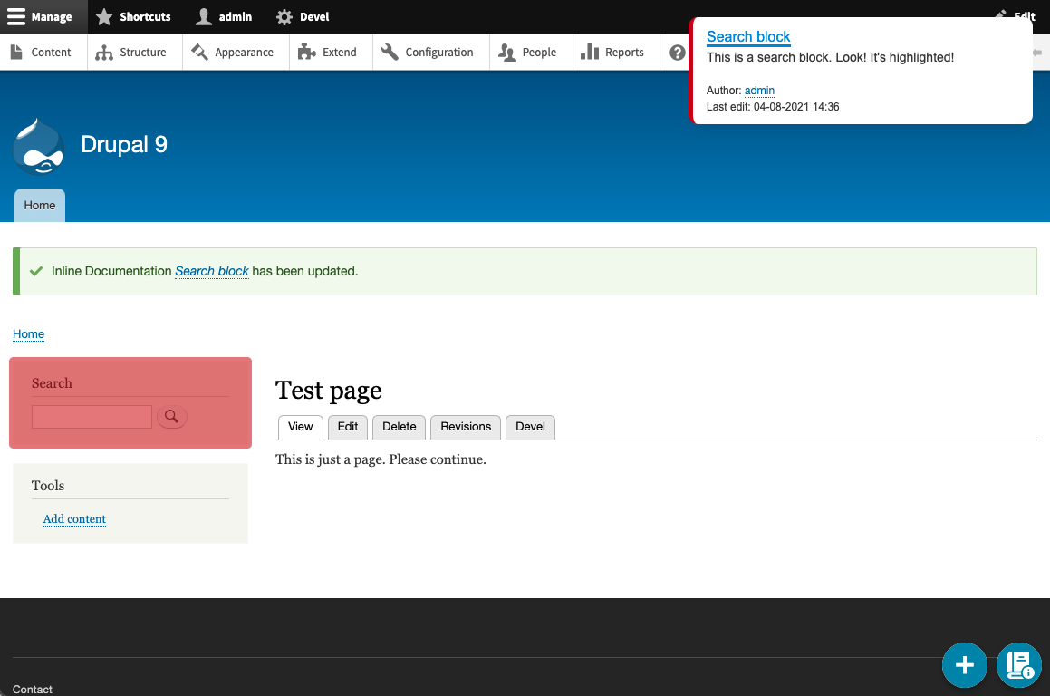Open the Content admin section icon
Image resolution: width=1050 pixels, height=696 pixels.
pos(14,53)
